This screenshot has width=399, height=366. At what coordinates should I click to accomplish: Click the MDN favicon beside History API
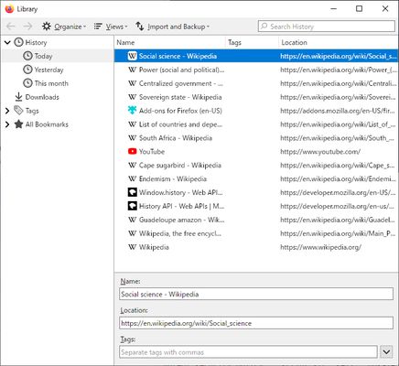(132, 206)
